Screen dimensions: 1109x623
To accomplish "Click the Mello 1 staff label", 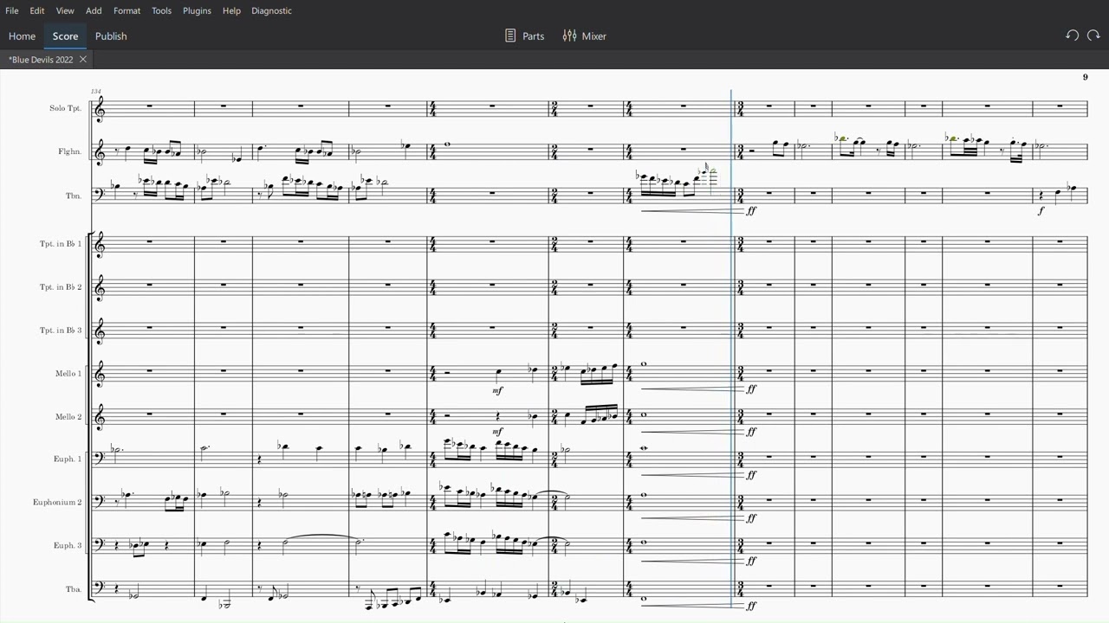I will point(68,374).
